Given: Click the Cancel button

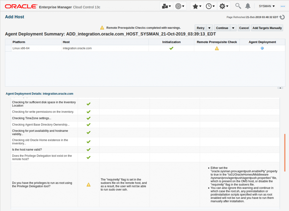Looking at the screenshot, I should (244, 28).
